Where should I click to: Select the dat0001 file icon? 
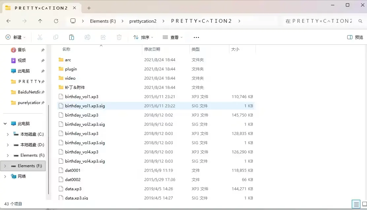pos(61,170)
